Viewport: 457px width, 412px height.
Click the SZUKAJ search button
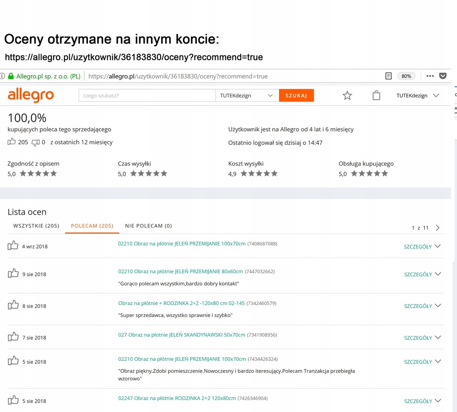[x=296, y=96]
